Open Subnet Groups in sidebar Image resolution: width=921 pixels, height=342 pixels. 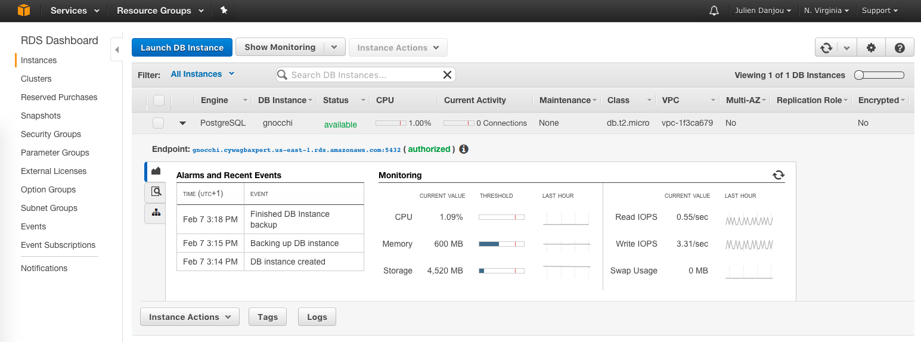point(49,208)
